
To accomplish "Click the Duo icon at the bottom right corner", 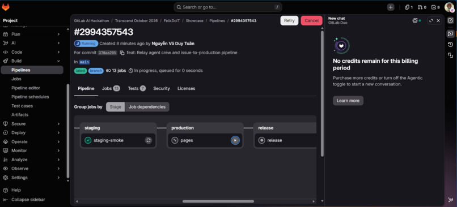I will click(450, 200).
